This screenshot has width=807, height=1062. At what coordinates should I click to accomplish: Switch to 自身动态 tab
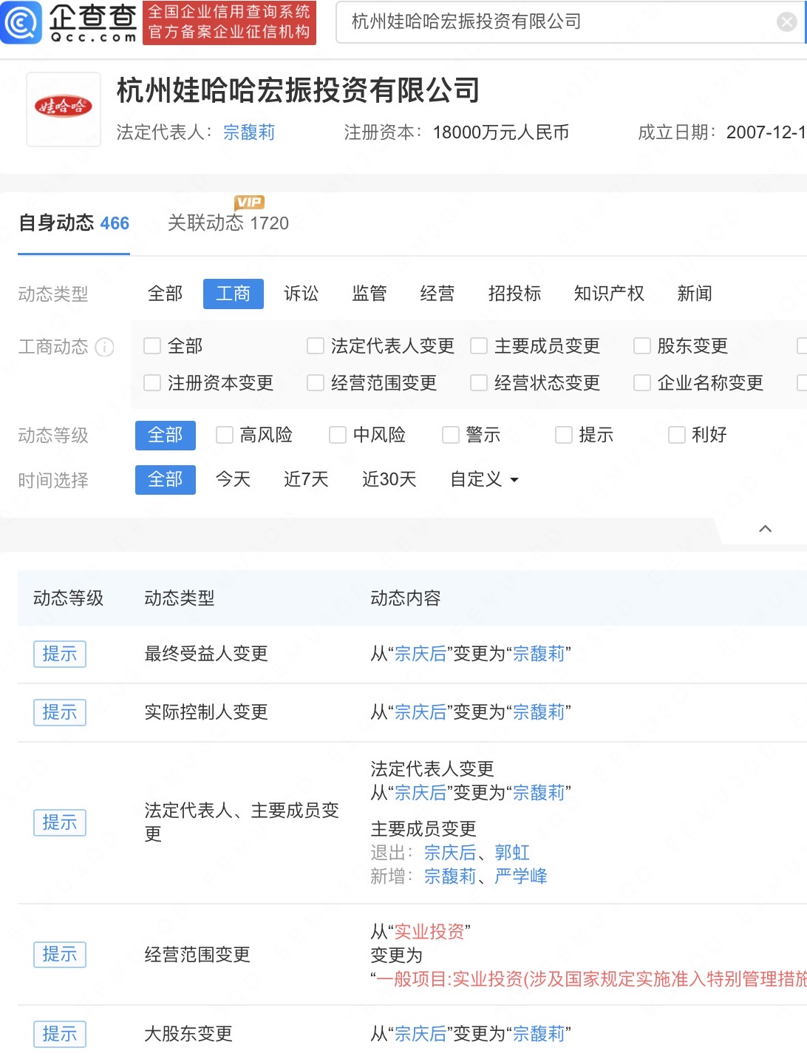[74, 223]
